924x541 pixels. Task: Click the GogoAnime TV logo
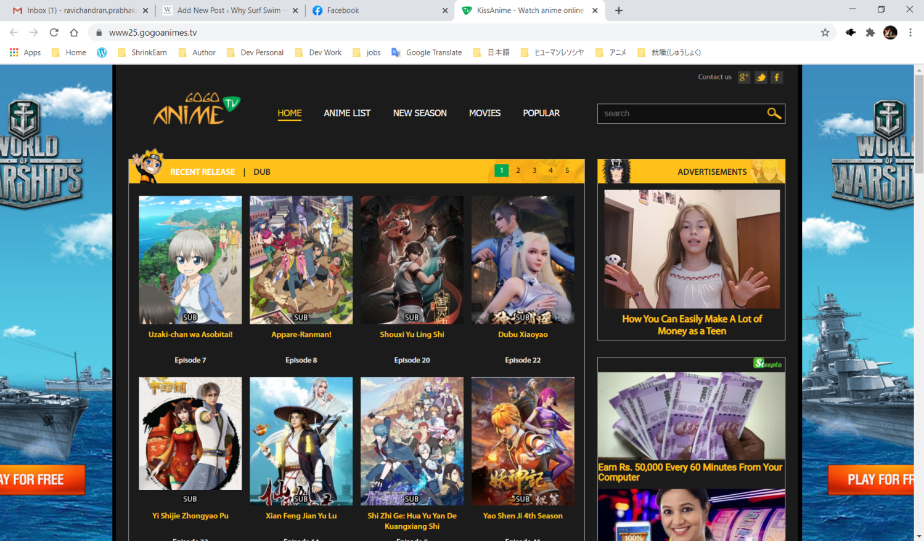196,109
